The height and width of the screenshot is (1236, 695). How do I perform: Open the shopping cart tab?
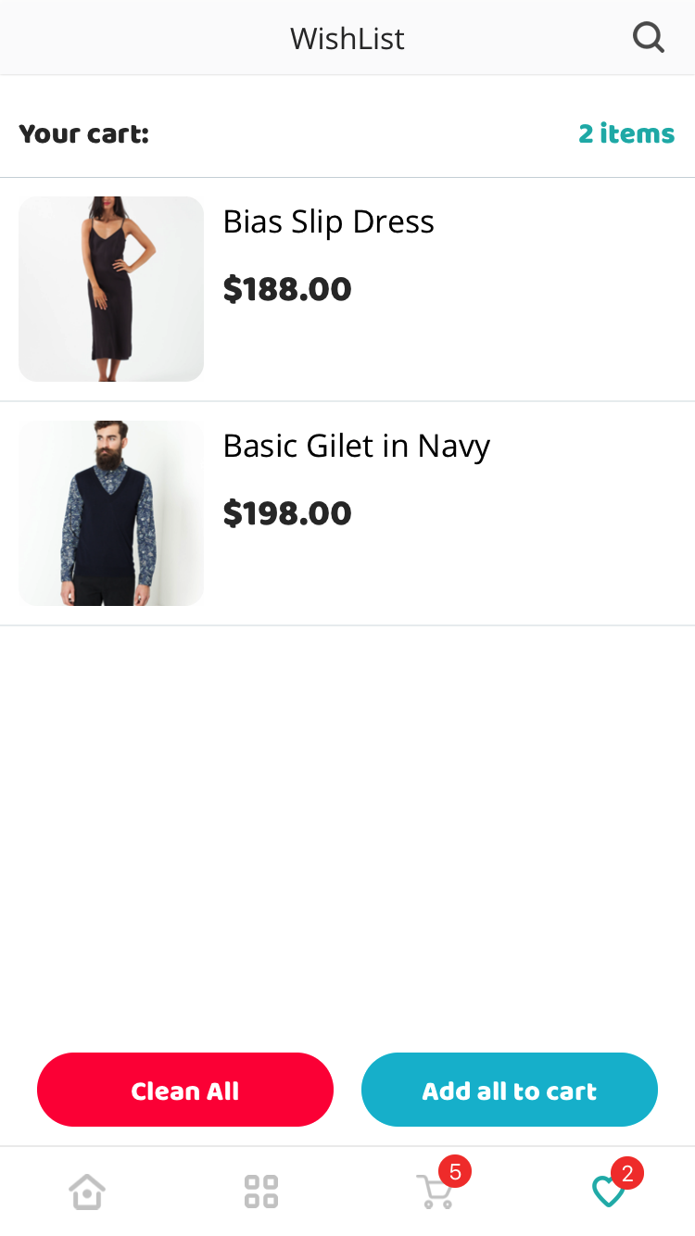point(433,1192)
